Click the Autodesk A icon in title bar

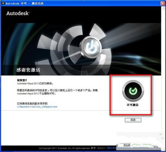tap(3, 3)
